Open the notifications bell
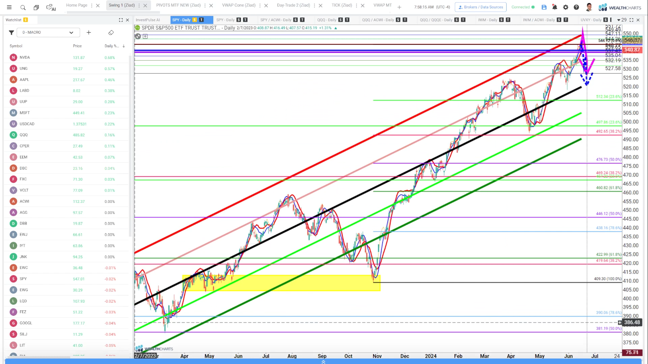Image resolution: width=648 pixels, height=364 pixels. 555,7
